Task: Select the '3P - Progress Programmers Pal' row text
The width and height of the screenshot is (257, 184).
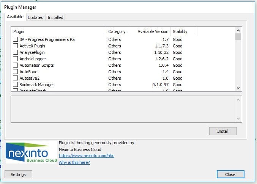Action: [x=47, y=39]
